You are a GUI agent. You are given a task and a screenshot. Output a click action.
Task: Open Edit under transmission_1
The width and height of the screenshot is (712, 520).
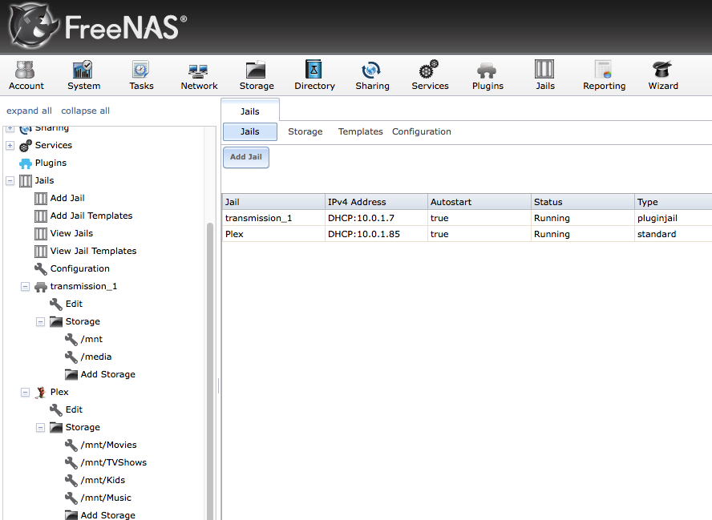click(74, 304)
